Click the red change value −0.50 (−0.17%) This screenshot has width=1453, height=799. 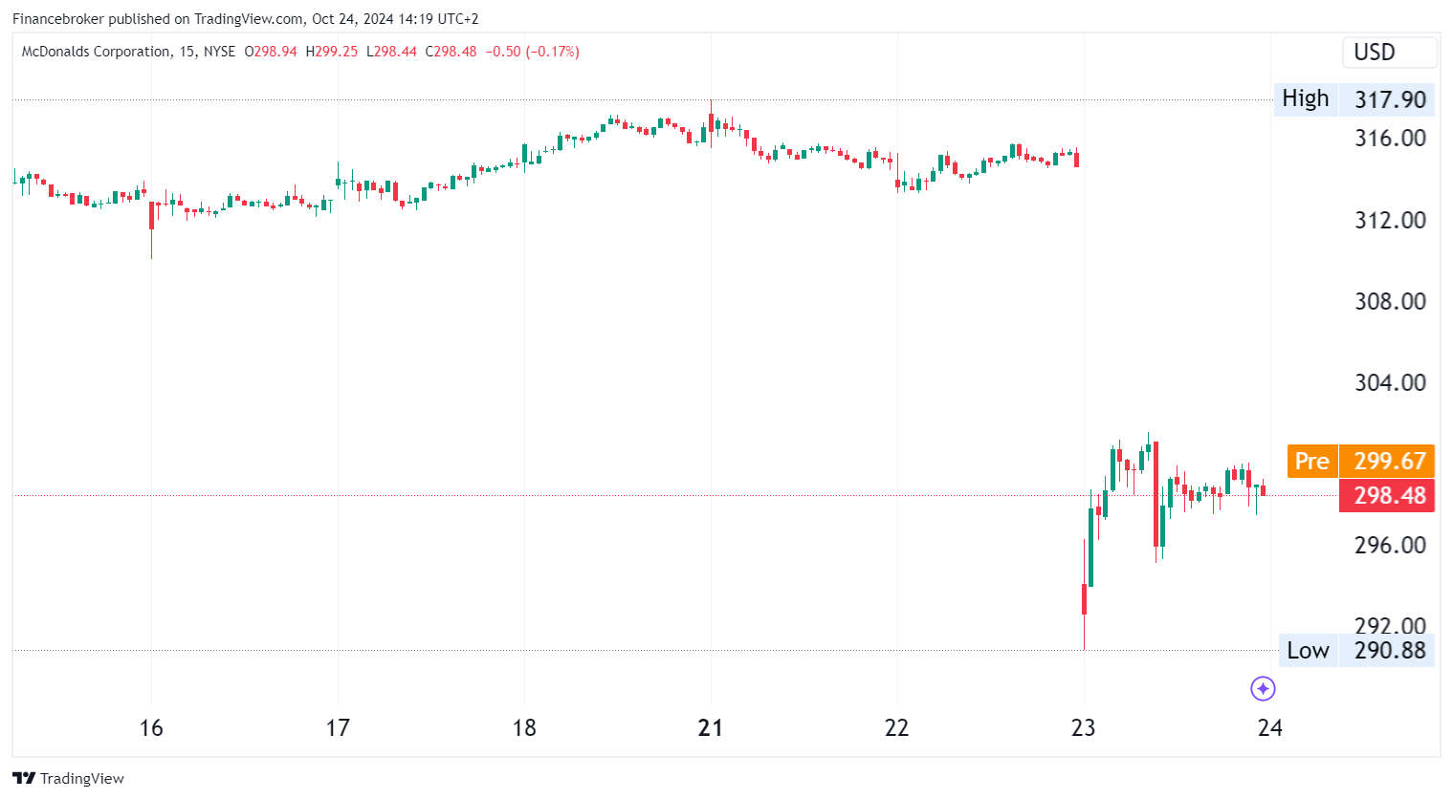[x=532, y=52]
